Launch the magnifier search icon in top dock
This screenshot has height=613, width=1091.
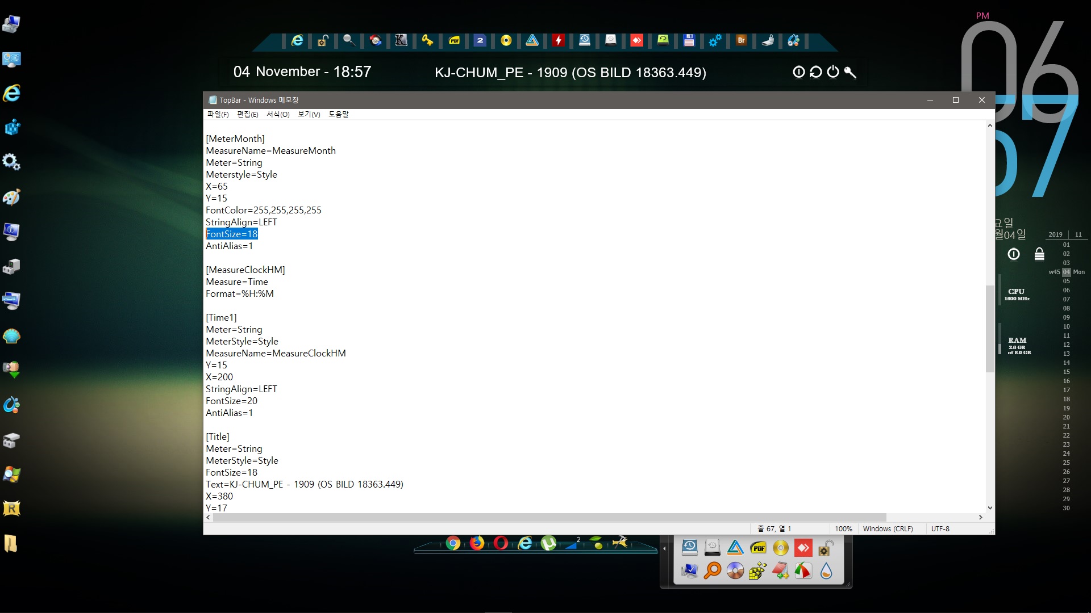pos(349,40)
